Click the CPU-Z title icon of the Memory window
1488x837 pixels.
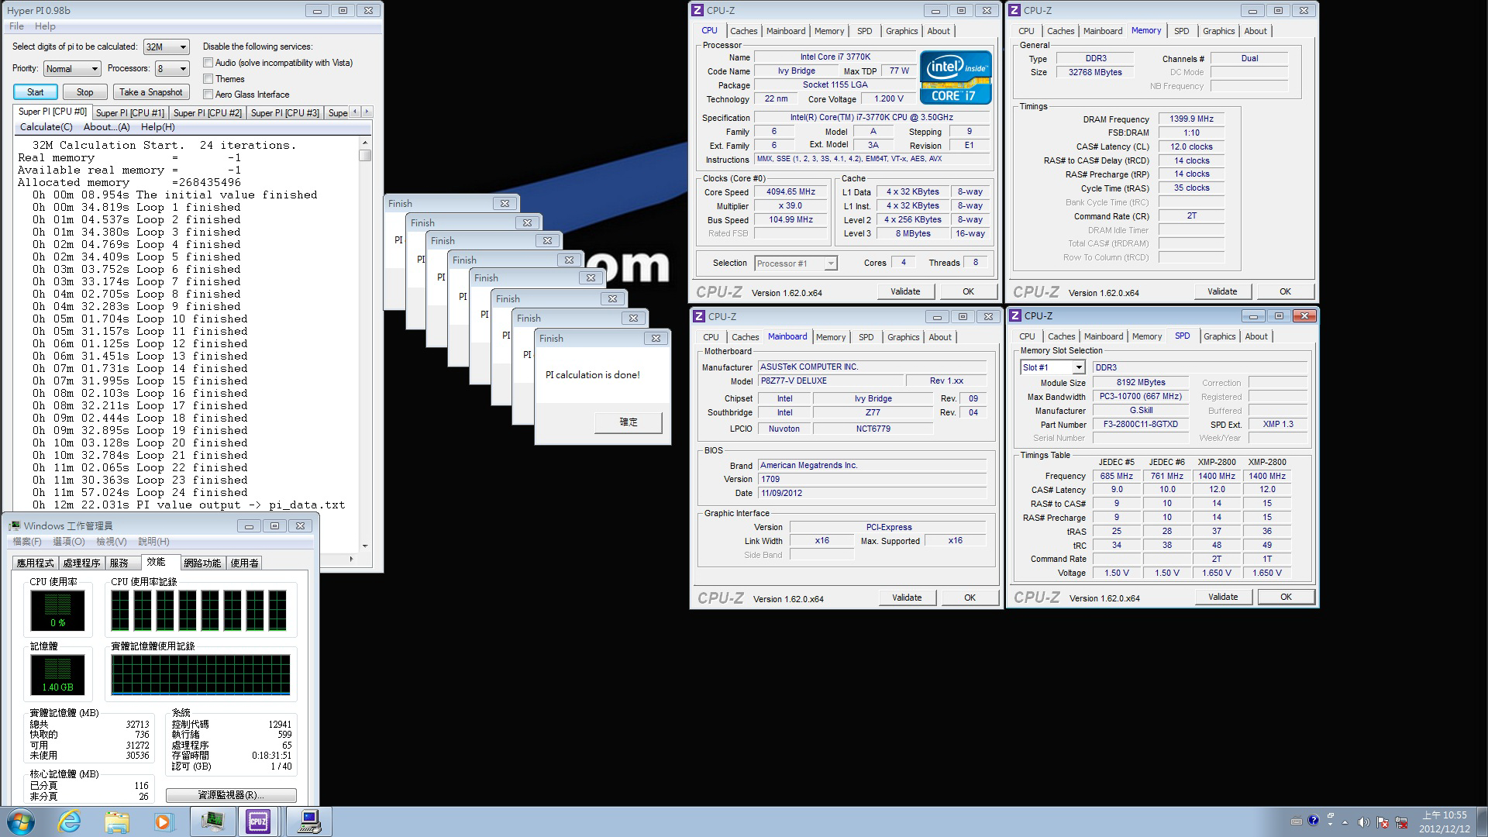coord(1014,10)
